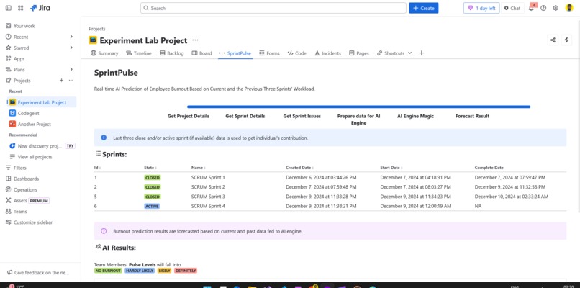The height and width of the screenshot is (288, 580).
Task: Click the DEFINITELY red label
Action: coord(186,271)
